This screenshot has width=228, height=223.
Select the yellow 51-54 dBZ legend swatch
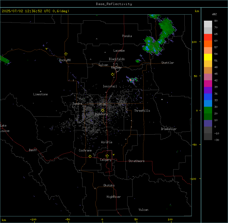pos(208,57)
